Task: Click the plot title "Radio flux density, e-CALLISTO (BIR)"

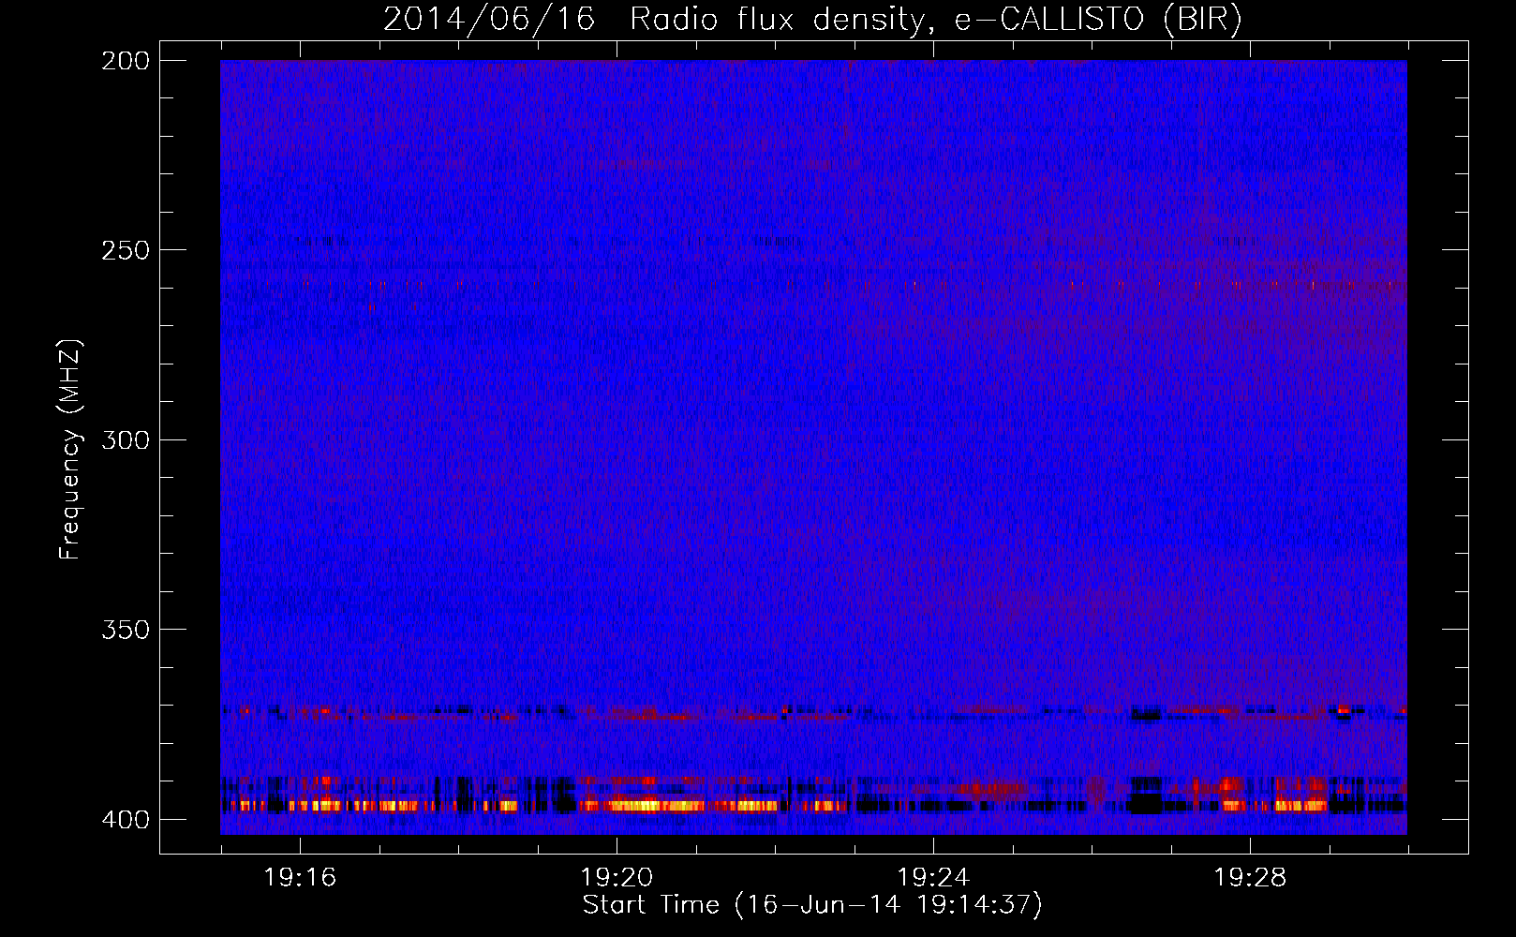Action: tap(935, 20)
